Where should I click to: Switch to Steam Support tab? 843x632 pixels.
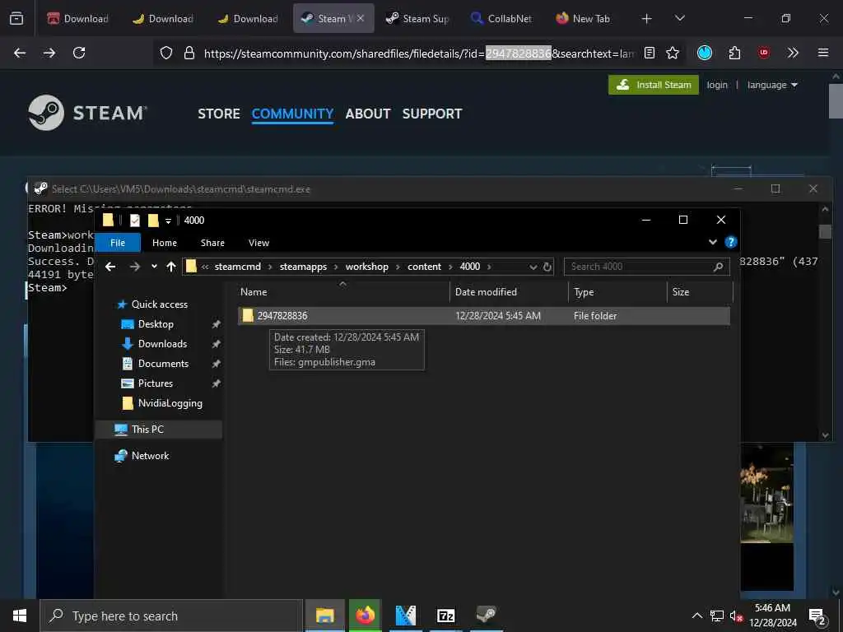417,19
